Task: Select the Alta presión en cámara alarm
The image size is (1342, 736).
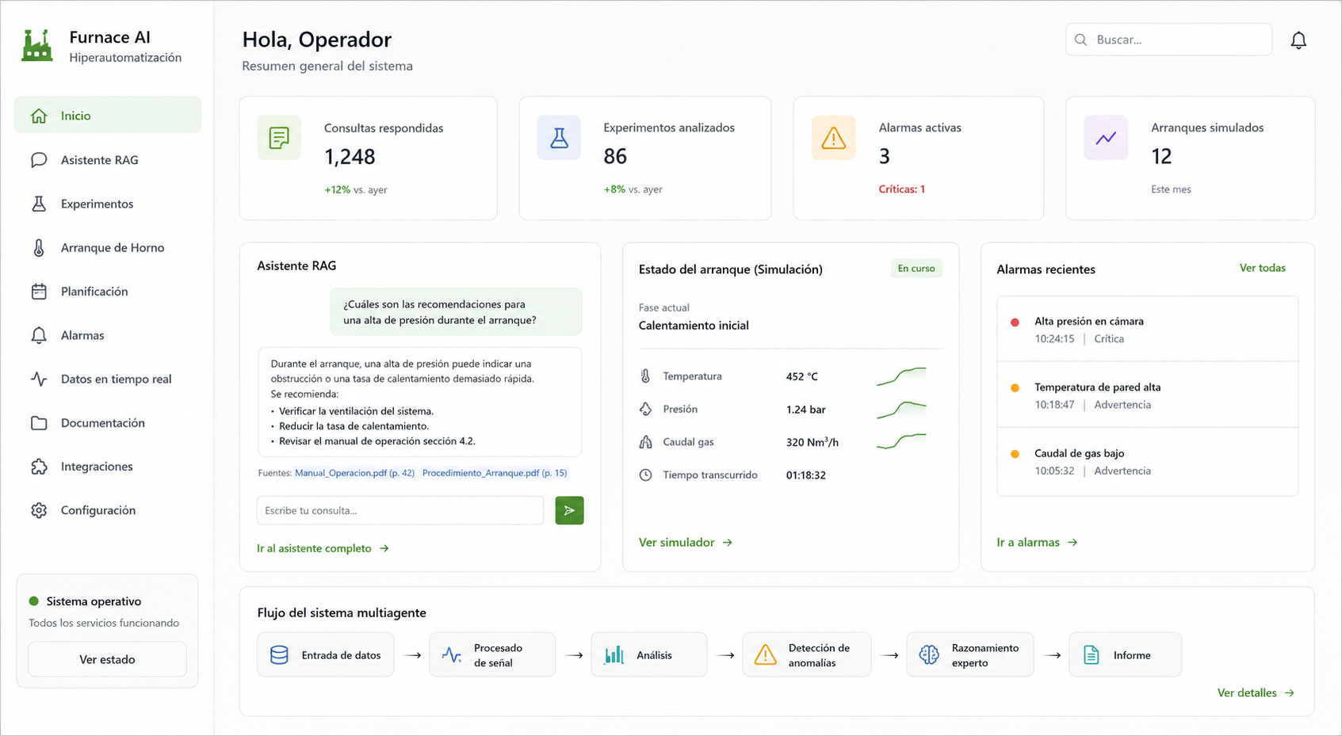Action: (1147, 330)
